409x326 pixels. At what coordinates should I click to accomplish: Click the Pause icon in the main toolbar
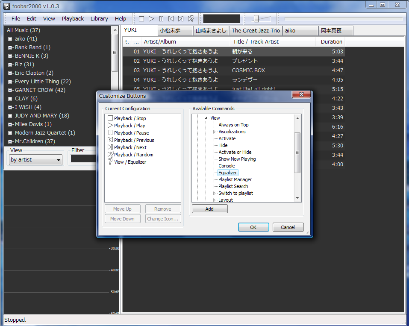pos(161,19)
